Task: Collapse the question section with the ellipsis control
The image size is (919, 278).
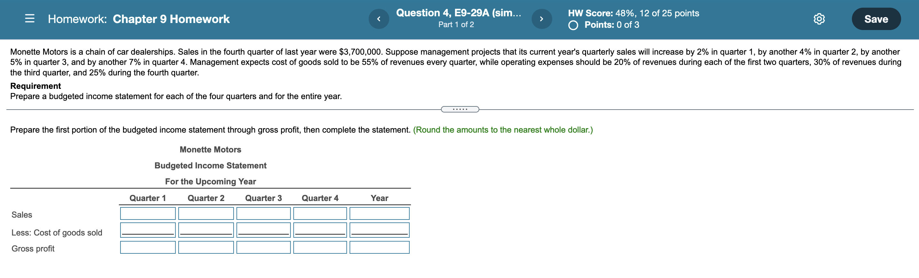Action: (460, 109)
